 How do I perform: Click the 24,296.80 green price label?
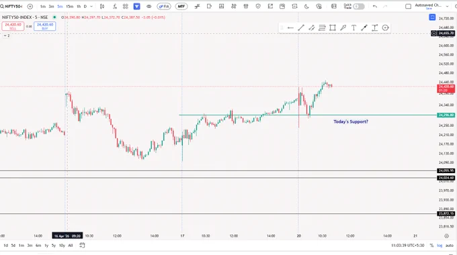click(446, 115)
